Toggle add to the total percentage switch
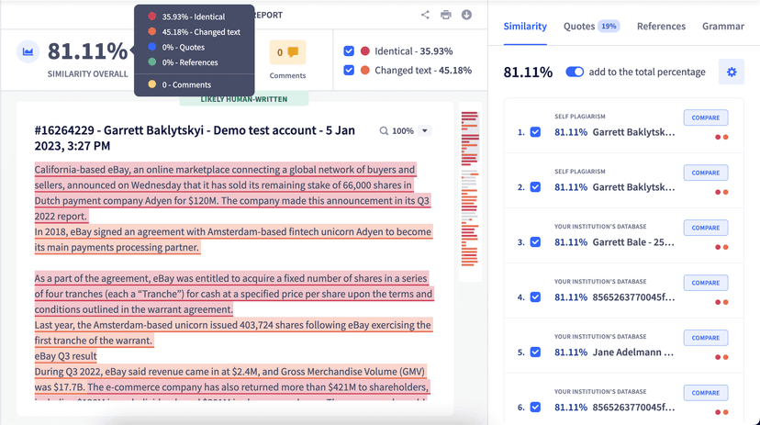Viewport: 760px width, 425px height. (575, 72)
